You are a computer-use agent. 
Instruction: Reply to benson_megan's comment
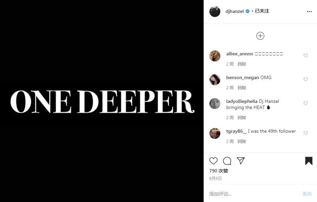pos(242,88)
